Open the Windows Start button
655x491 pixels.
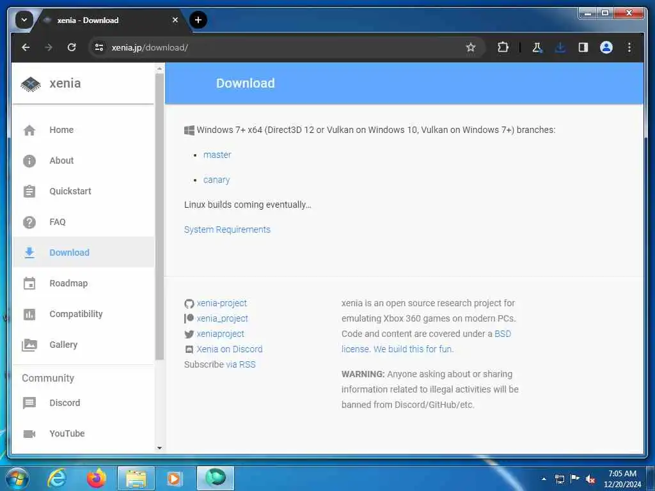point(17,478)
